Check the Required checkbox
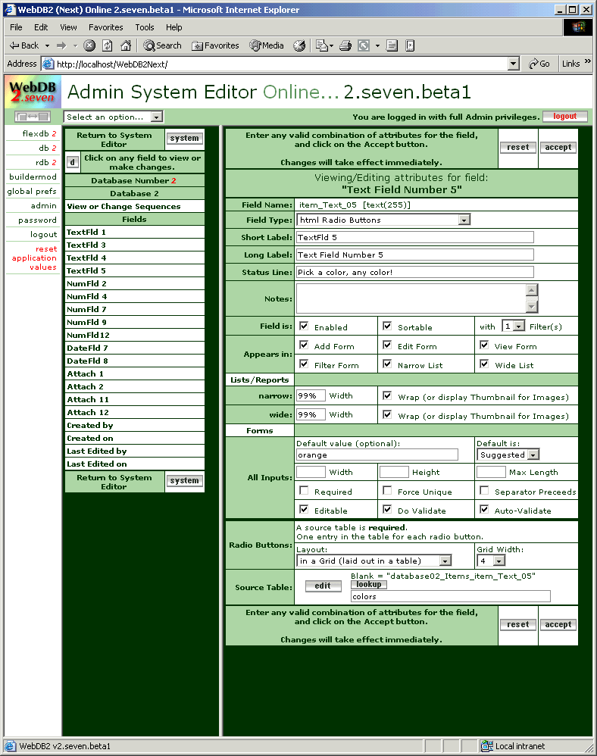 [304, 490]
